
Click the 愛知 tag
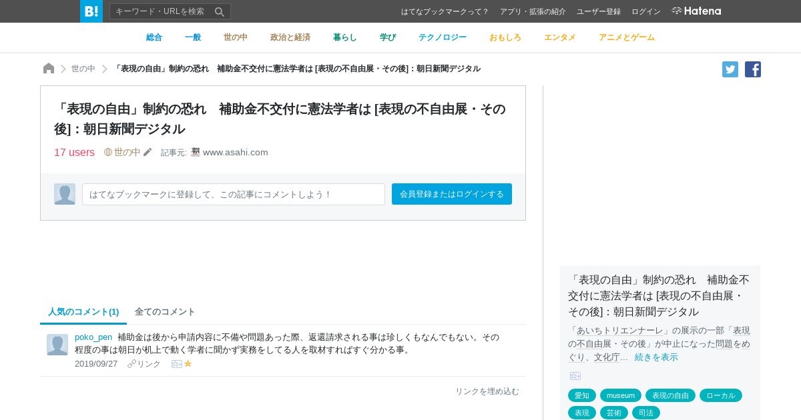(582, 395)
